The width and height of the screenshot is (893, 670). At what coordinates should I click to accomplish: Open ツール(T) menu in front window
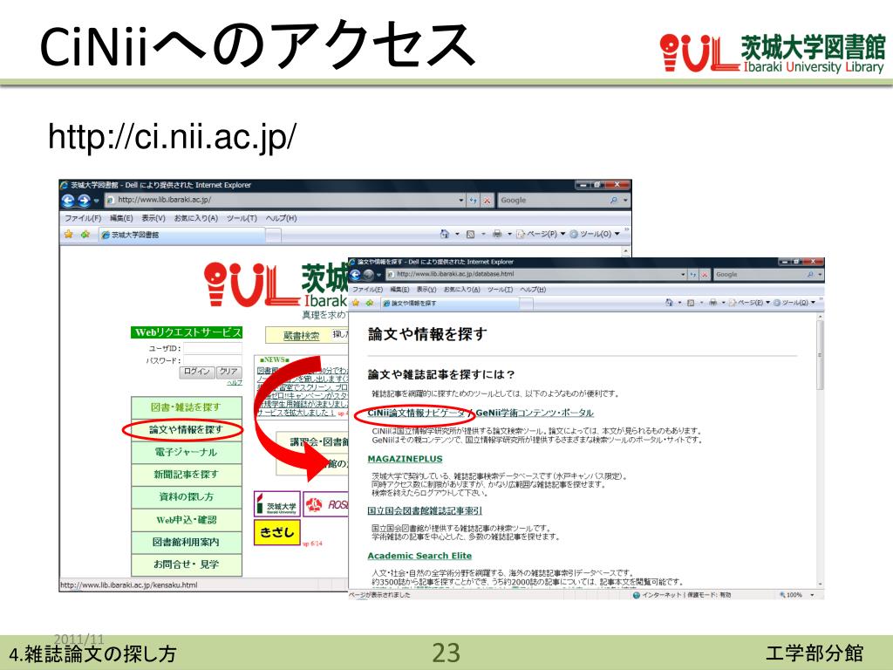point(500,290)
